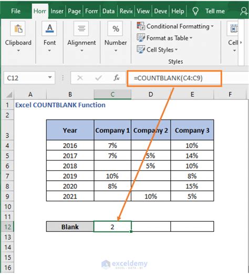Image resolution: width=249 pixels, height=275 pixels.
Task: Cancel formula entry with X icon
Action: tap(80, 77)
